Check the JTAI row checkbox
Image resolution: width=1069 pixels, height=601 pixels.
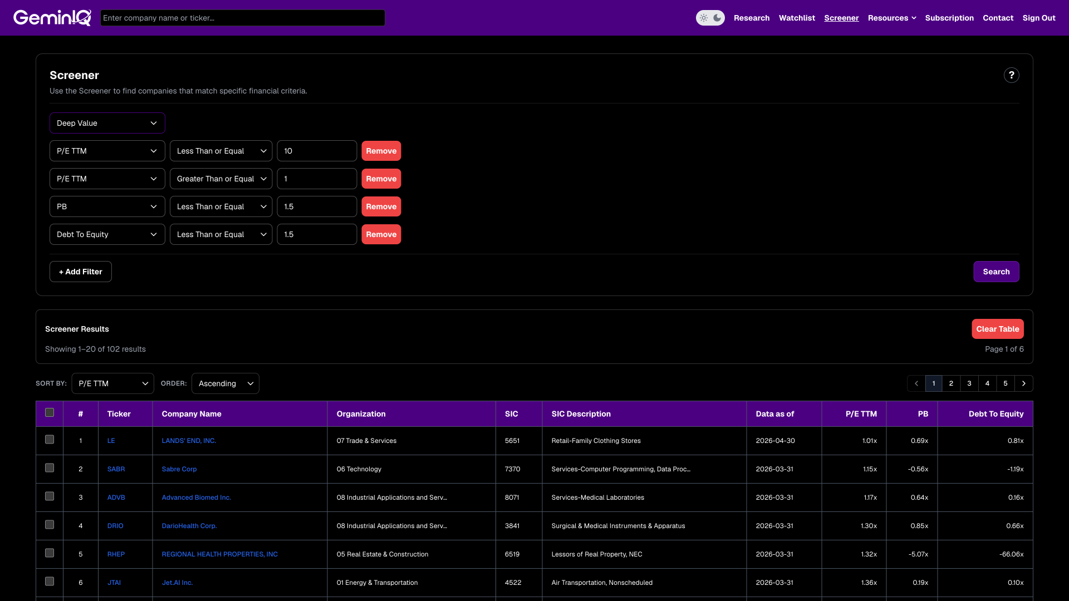(50, 582)
